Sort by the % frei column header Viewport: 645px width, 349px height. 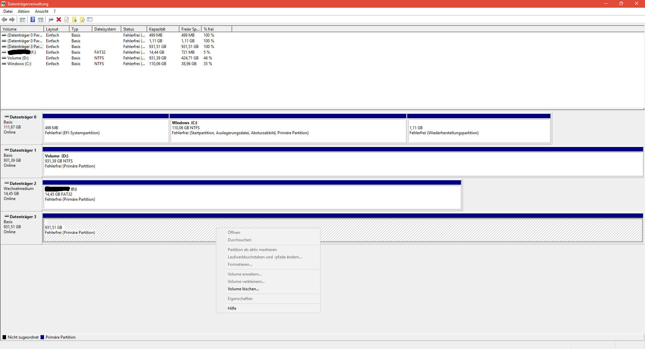[x=217, y=29]
